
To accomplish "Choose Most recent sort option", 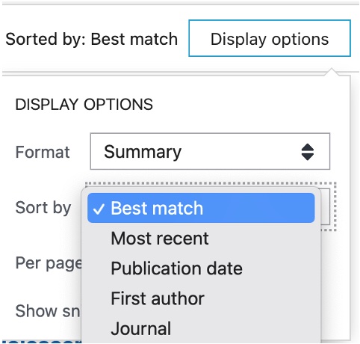I will click(x=160, y=239).
